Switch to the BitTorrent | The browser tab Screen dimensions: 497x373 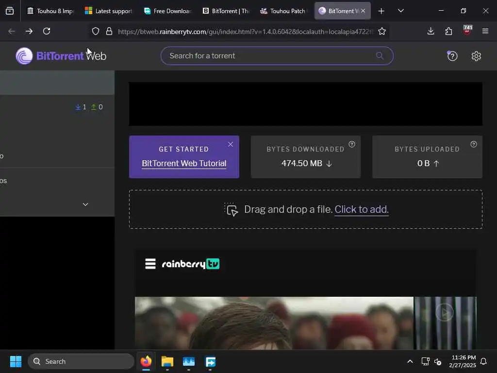tap(225, 11)
